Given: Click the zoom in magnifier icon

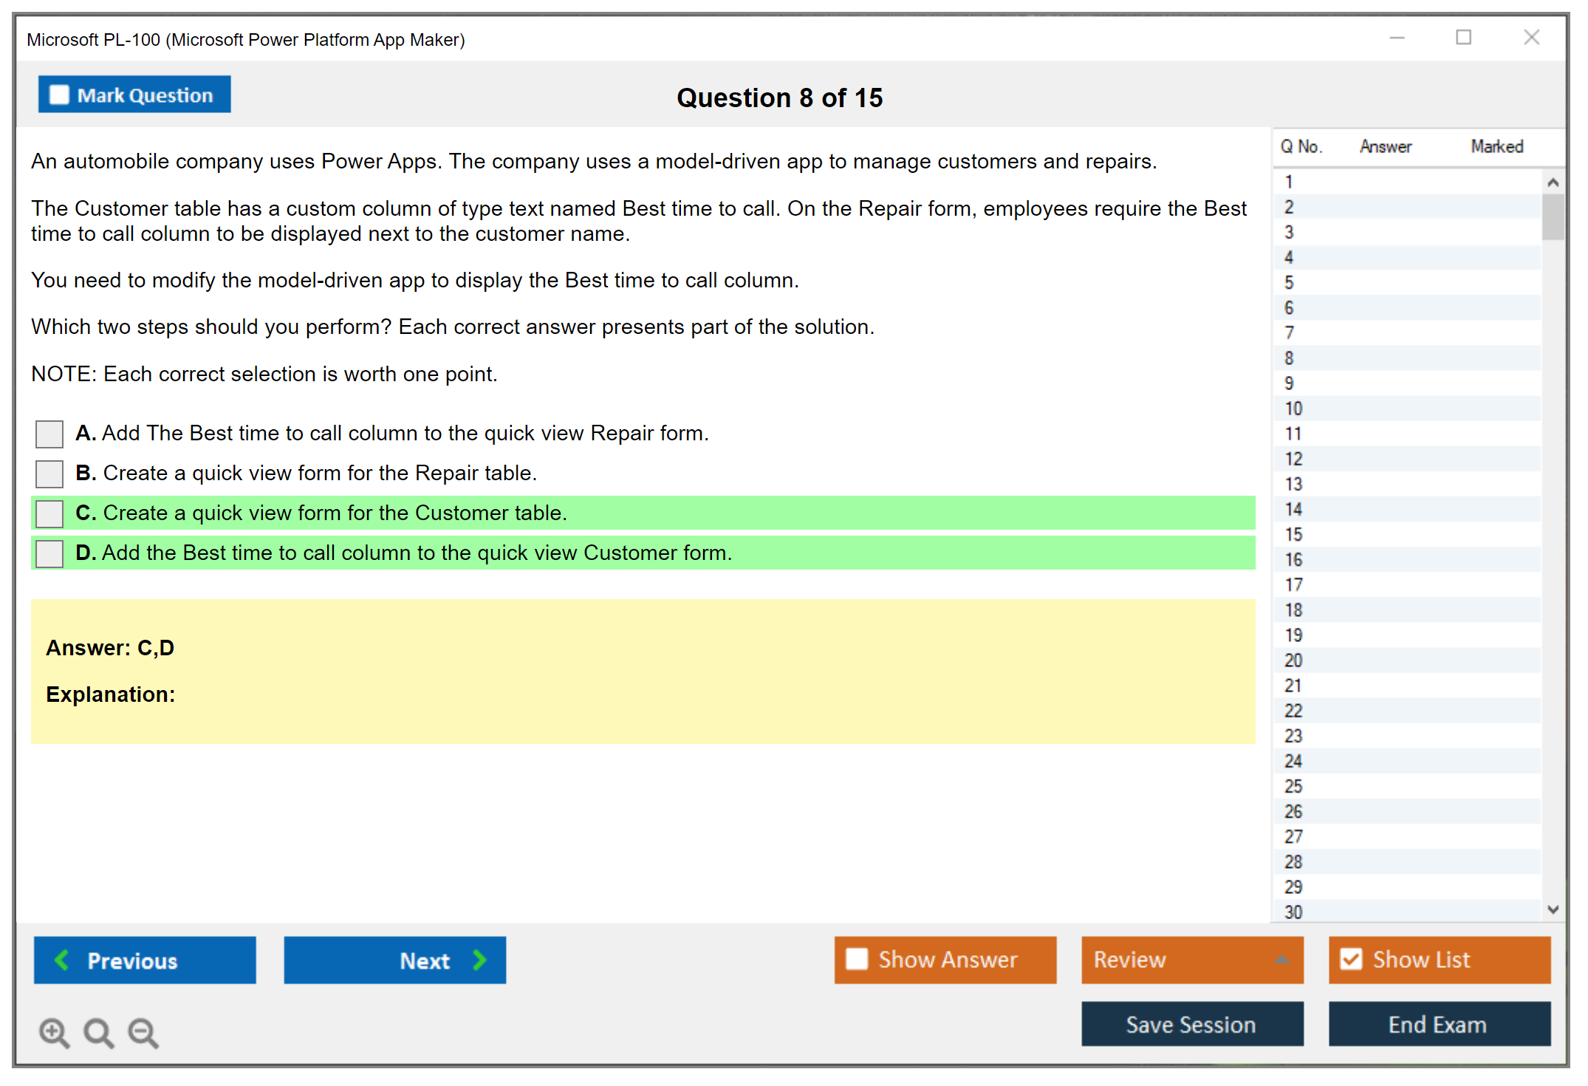Looking at the screenshot, I should [54, 1032].
